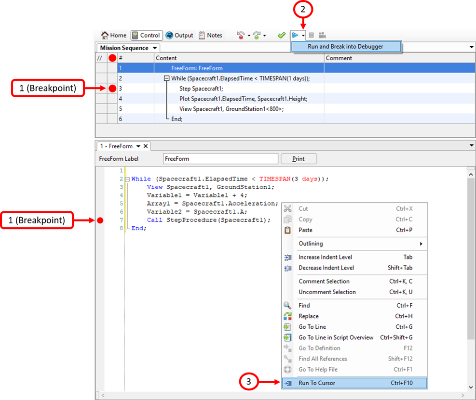Choose Run and Break into Debugger
This screenshot has height=400, width=476.
click(346, 46)
